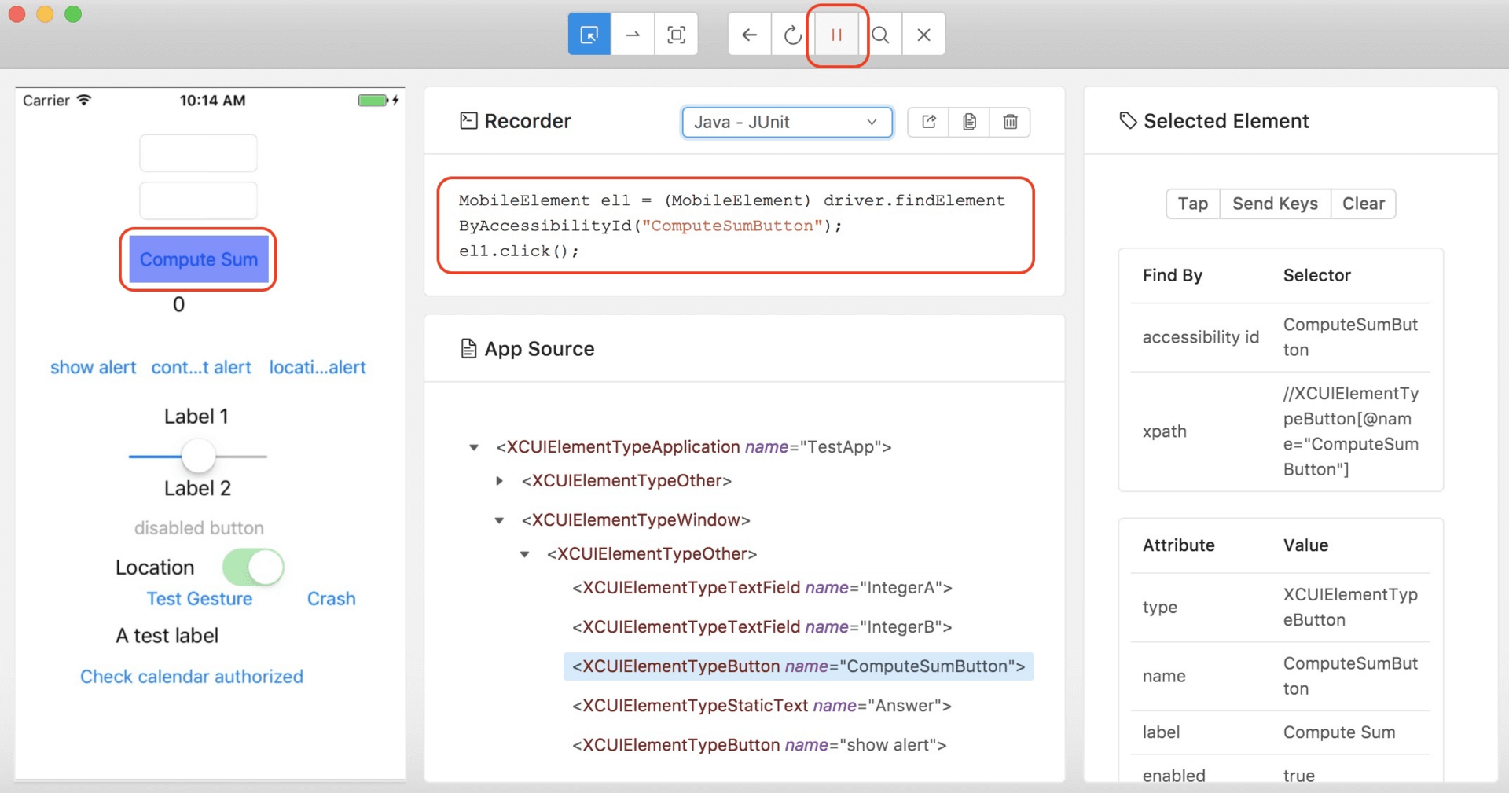Quit the session with the X icon

[x=924, y=35]
